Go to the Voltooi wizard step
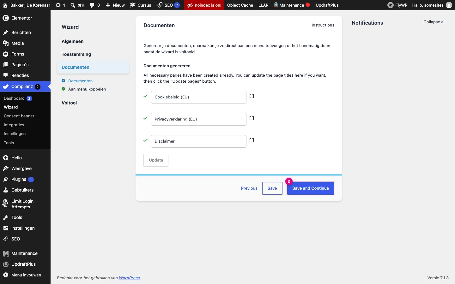455x284 pixels. [x=69, y=103]
